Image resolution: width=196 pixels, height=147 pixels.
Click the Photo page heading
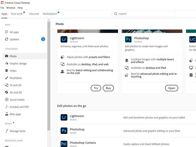pyautogui.click(x=60, y=24)
